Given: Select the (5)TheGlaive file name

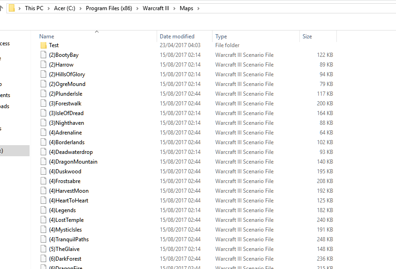Looking at the screenshot, I should click(64, 249).
